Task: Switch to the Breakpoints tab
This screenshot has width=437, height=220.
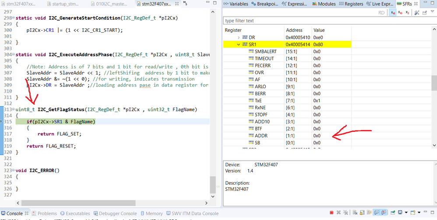Action: [x=265, y=4]
